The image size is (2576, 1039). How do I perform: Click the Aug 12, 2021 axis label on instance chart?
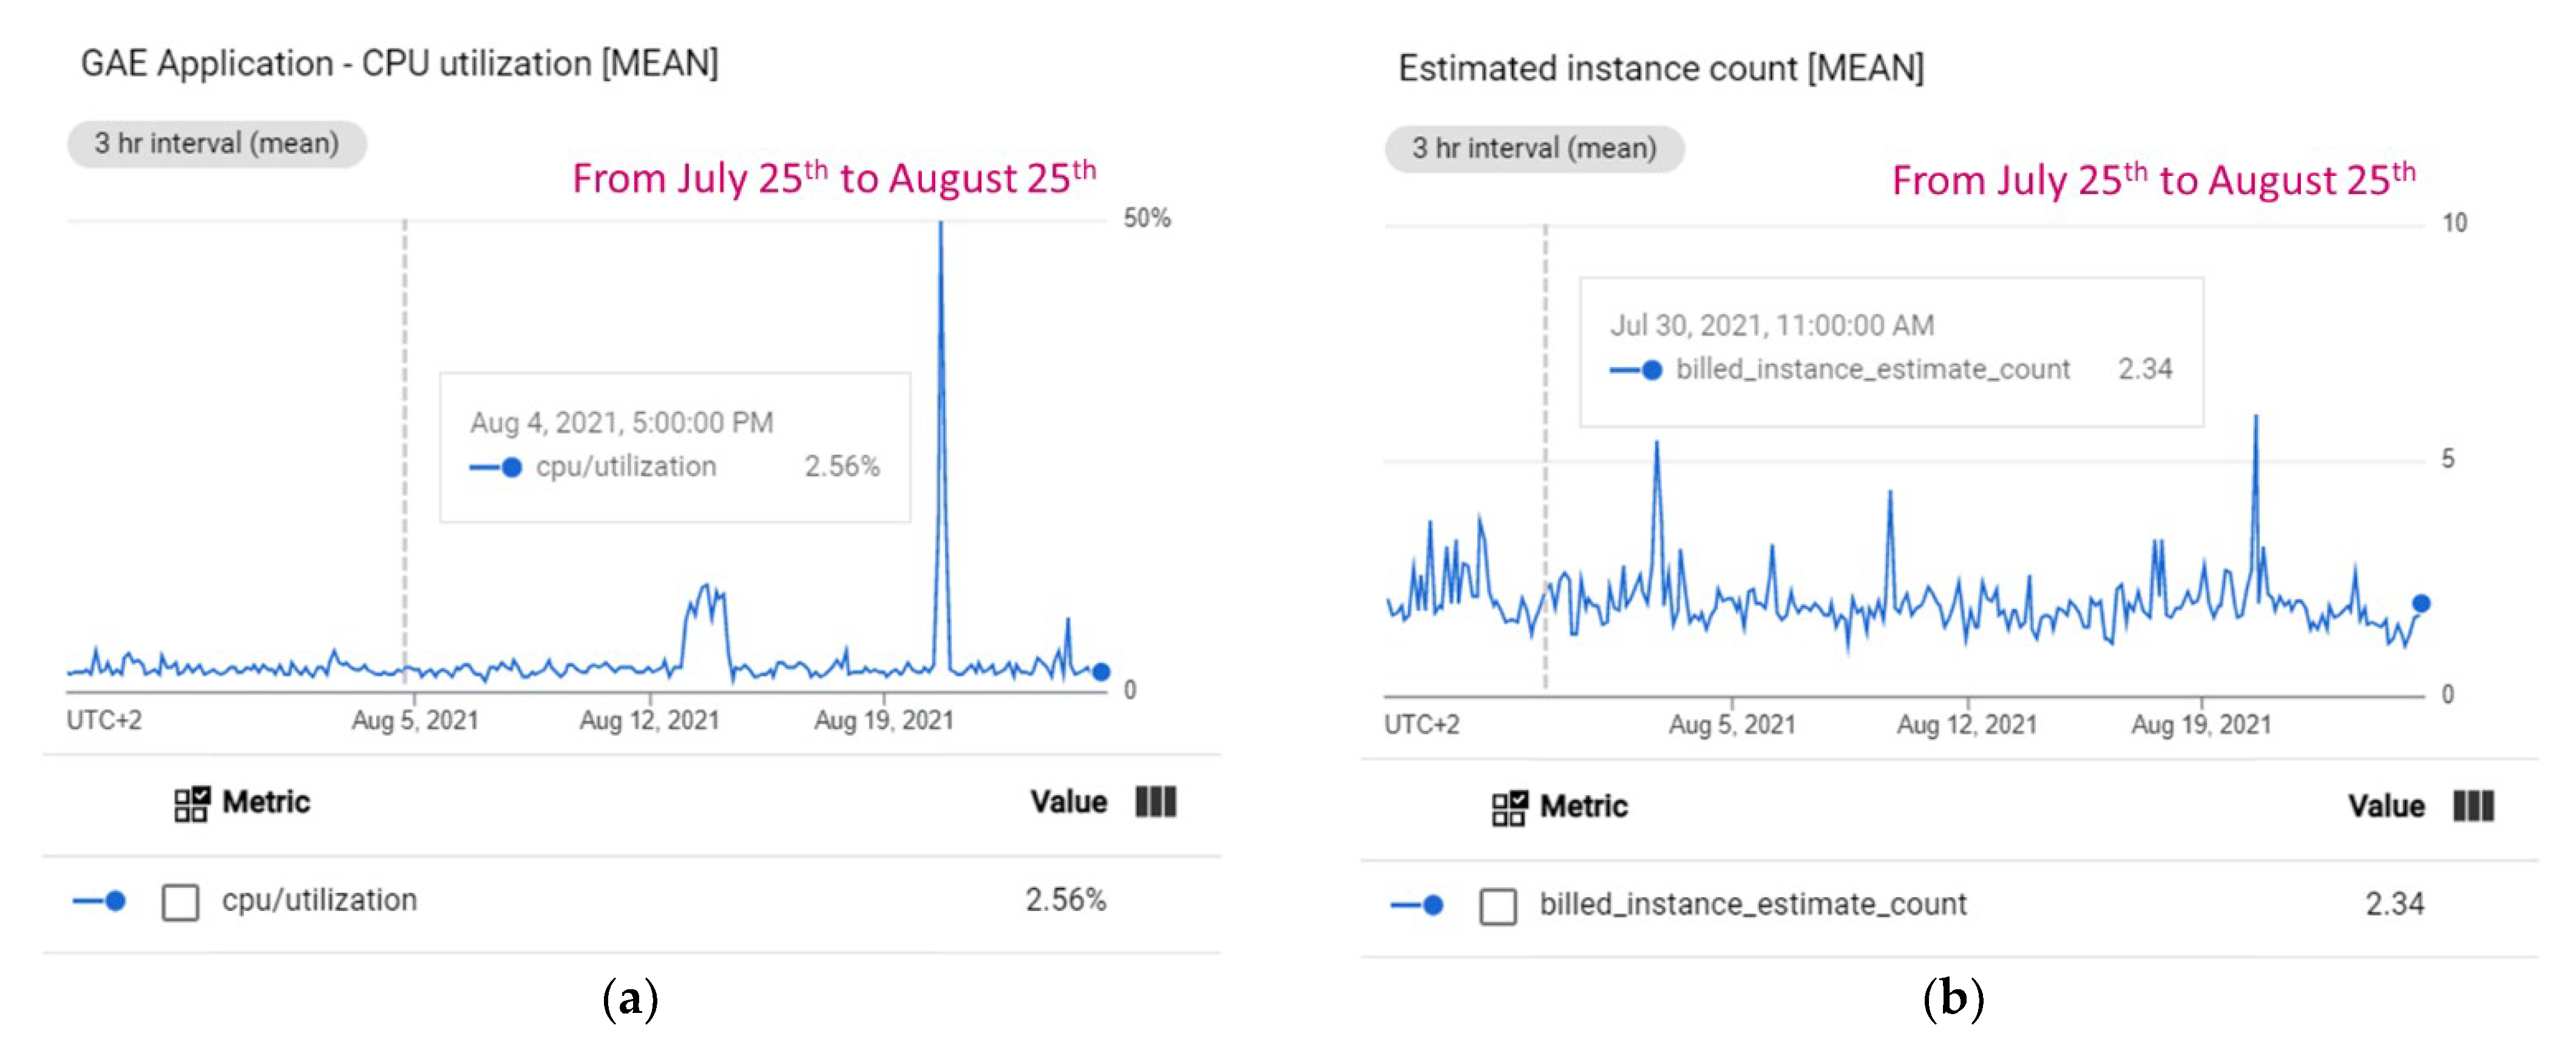1967,724
